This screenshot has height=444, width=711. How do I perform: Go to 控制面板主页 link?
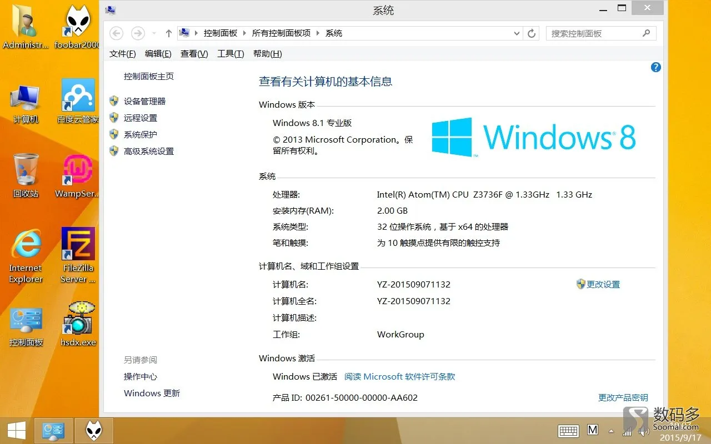(149, 77)
